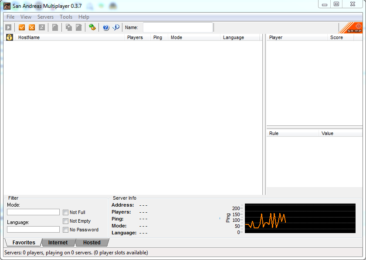Sort servers by Players column header
This screenshot has width=366, height=260.
[x=138, y=37]
